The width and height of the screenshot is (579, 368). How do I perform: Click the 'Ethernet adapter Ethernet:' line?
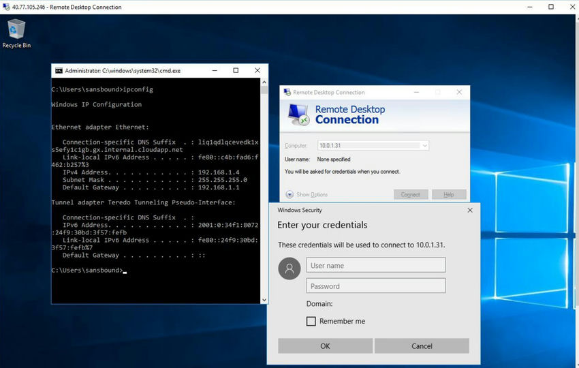coord(100,127)
